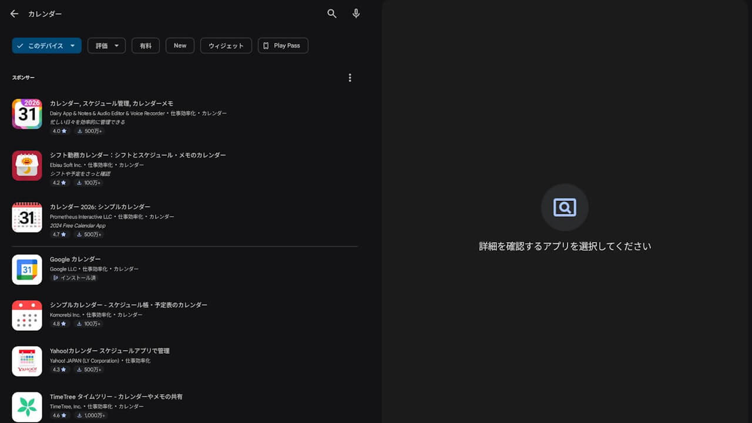Screen dimensions: 752x423
Task: Activate the microphone voice search icon
Action: click(x=355, y=14)
